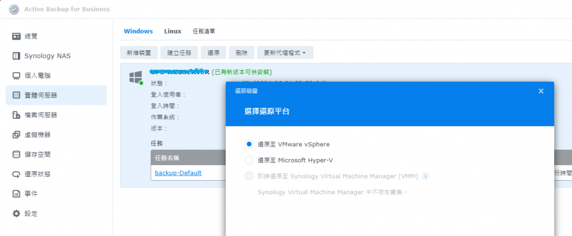The width and height of the screenshot is (572, 236).
Task: Click the 檔案伺服器 file server icon
Action: pyautogui.click(x=16, y=115)
